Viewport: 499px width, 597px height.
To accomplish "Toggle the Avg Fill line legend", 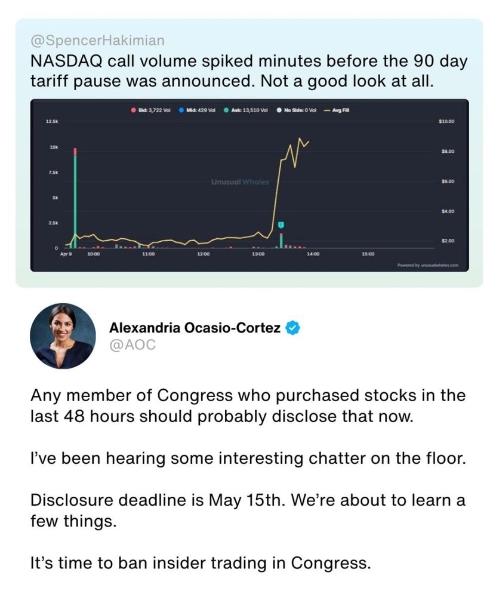I will pyautogui.click(x=338, y=110).
